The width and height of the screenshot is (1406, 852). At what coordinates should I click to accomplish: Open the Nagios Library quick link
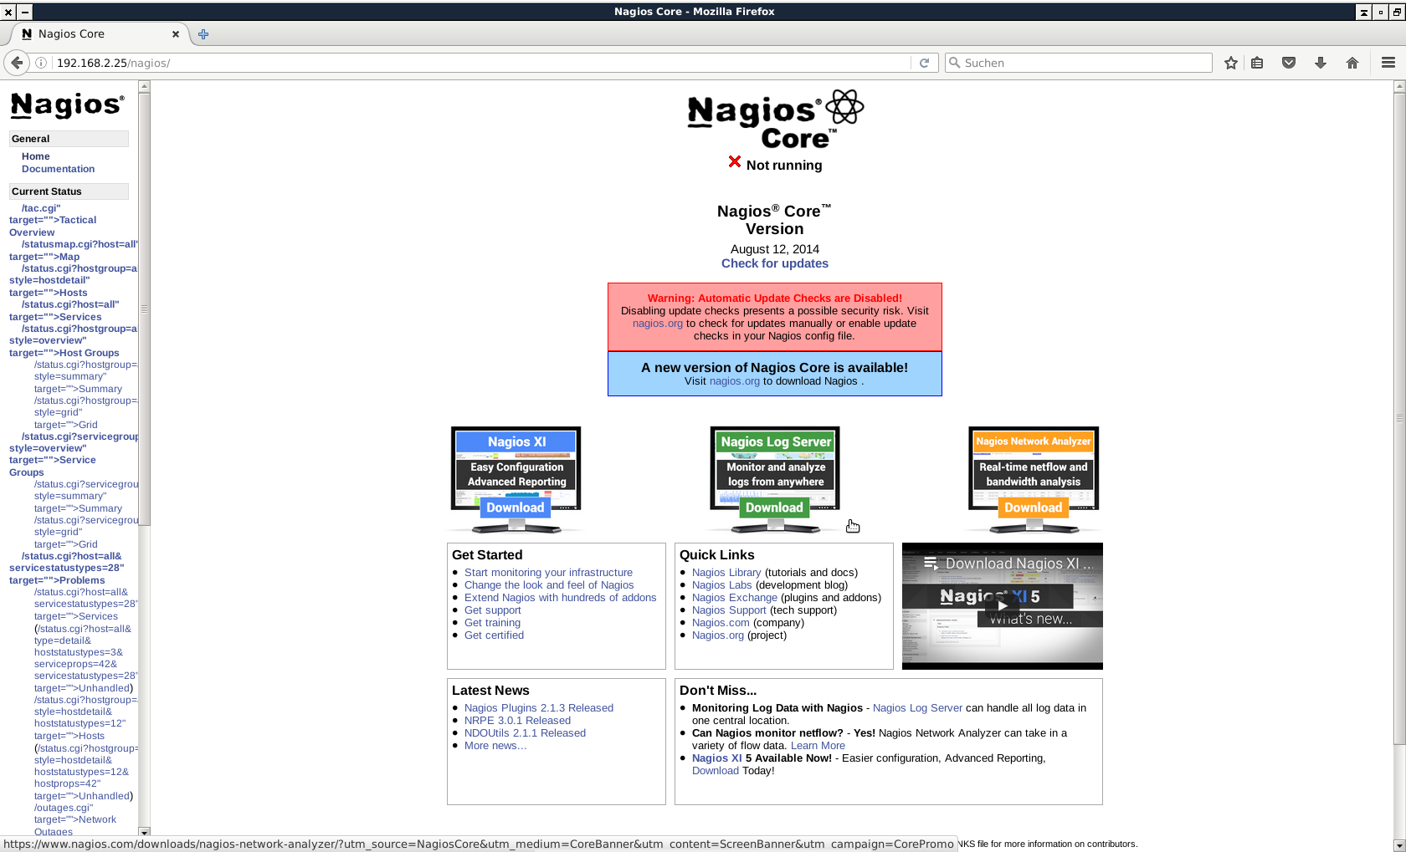(726, 573)
